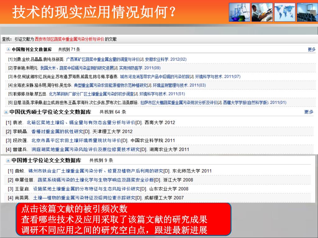Click institution text 中国农业科学院 2011
The height and width of the screenshot is (238, 318).
click(153, 140)
